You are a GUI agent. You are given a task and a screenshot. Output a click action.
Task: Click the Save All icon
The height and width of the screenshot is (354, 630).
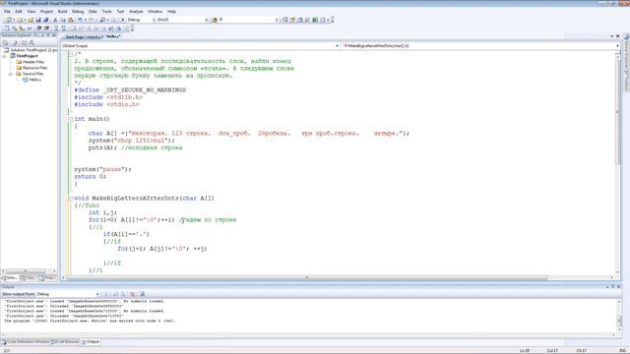tap(46, 20)
